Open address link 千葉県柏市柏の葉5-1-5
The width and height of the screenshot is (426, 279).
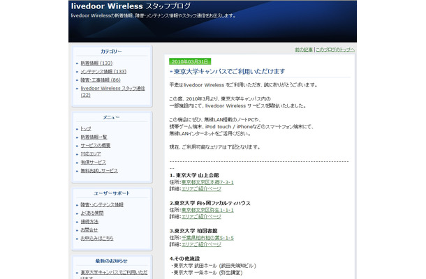coord(207,238)
